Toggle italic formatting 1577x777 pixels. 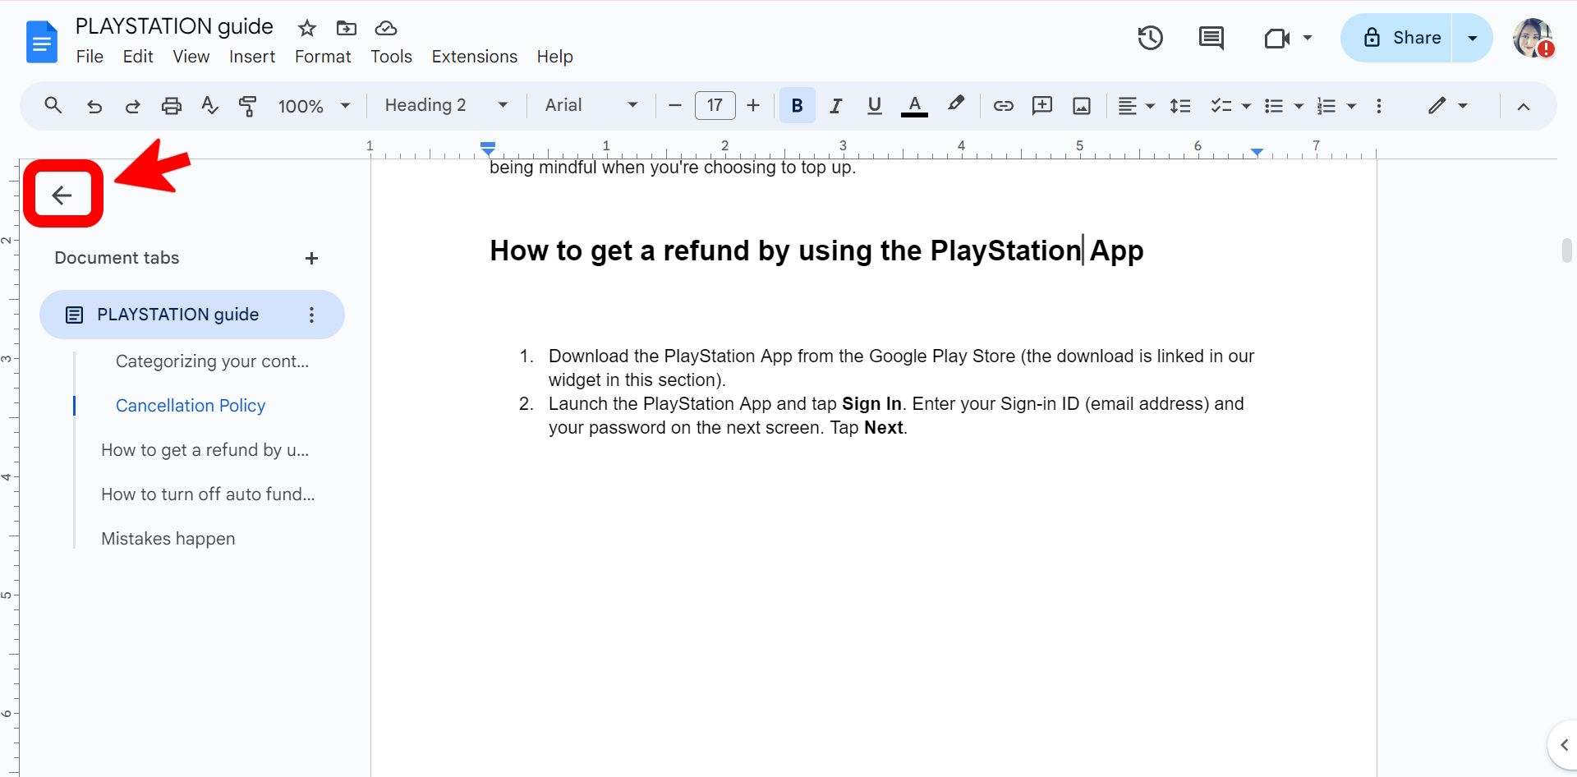click(x=835, y=106)
